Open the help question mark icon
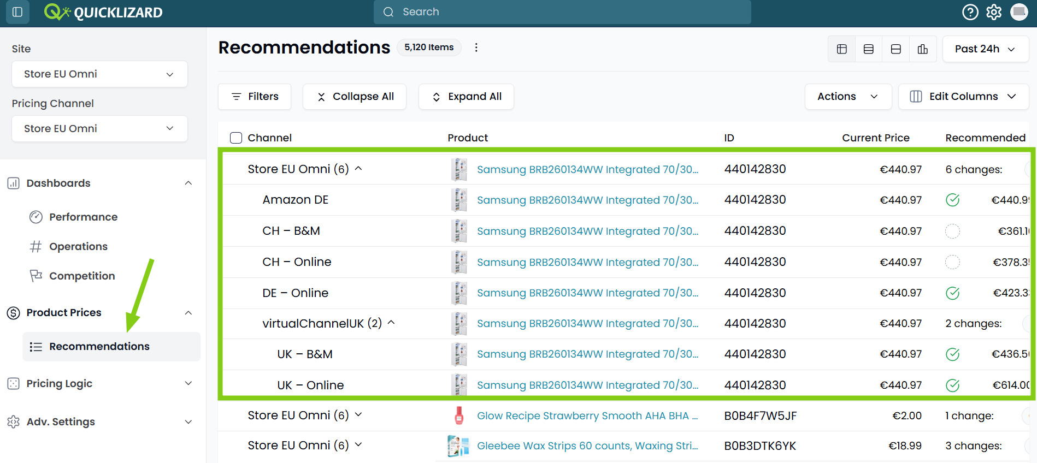The width and height of the screenshot is (1037, 463). point(970,12)
